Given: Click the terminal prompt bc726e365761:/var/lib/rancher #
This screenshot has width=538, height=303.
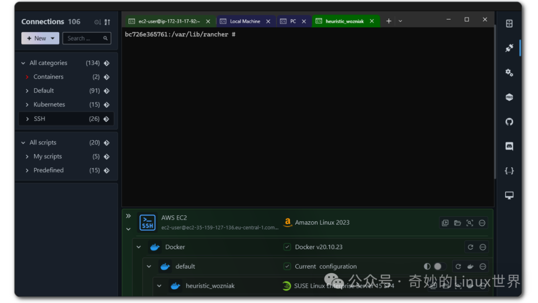Looking at the screenshot, I should 180,34.
